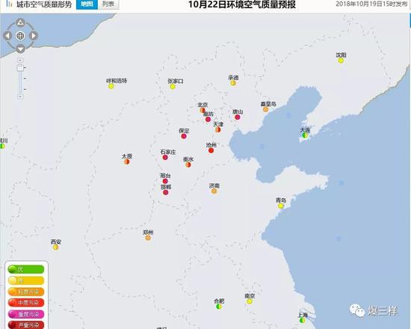The height and width of the screenshot is (329, 411).
Task: Click the 秦皇岛 city marker
Action: (x=265, y=109)
